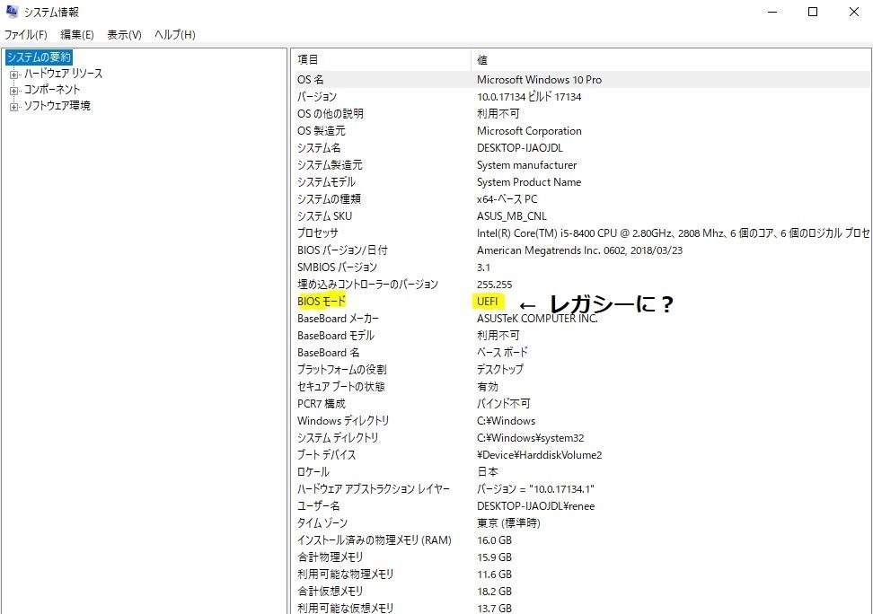Click the icon beside システムの要約 node
This screenshot has height=614, width=873.
[x=9, y=57]
